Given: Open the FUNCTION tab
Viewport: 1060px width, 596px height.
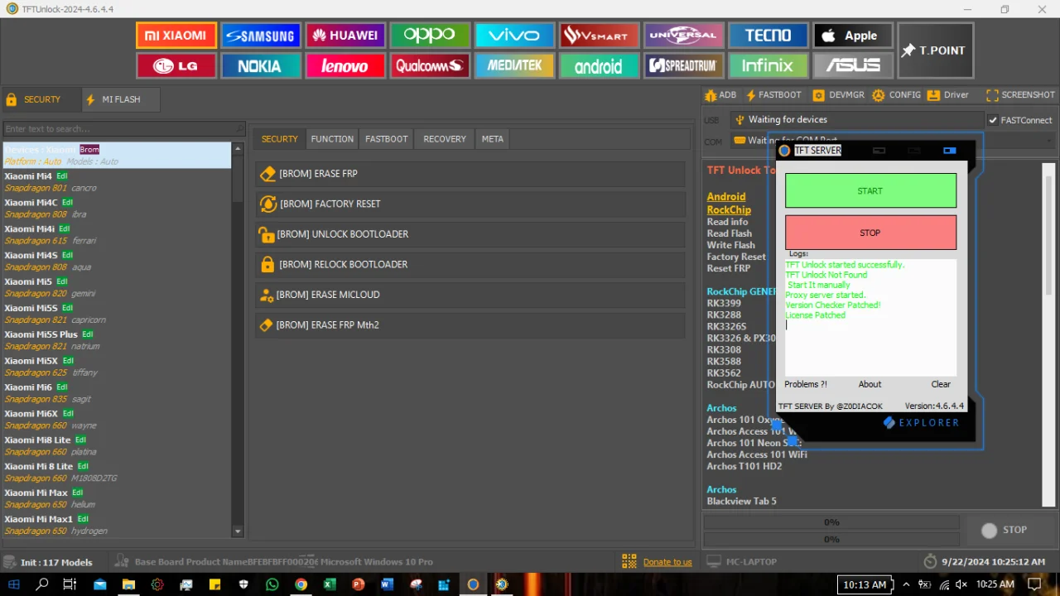Looking at the screenshot, I should (332, 139).
